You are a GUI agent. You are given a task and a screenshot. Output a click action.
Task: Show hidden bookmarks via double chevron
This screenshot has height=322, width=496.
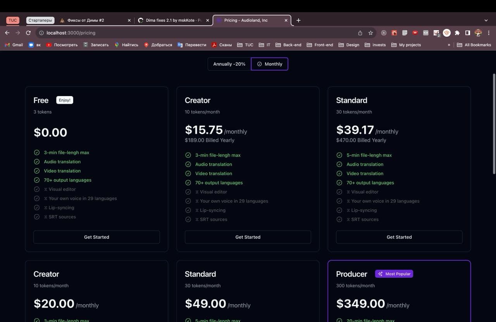(x=449, y=45)
